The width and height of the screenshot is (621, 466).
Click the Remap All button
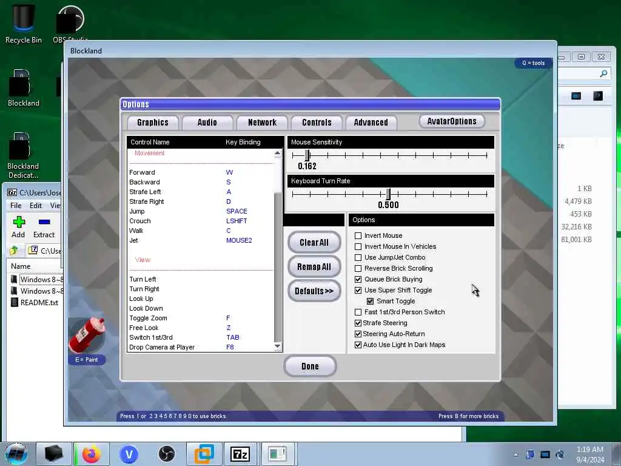314,267
